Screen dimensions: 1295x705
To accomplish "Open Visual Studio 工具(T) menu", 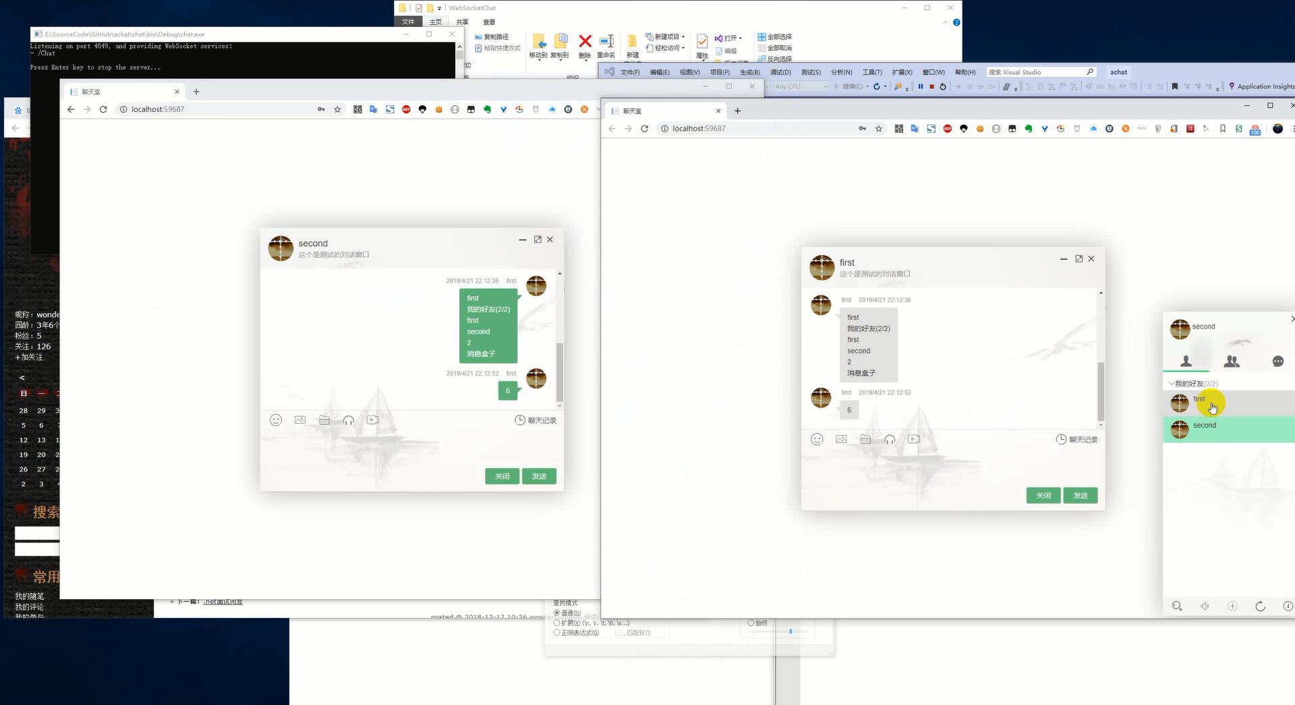I will point(872,72).
